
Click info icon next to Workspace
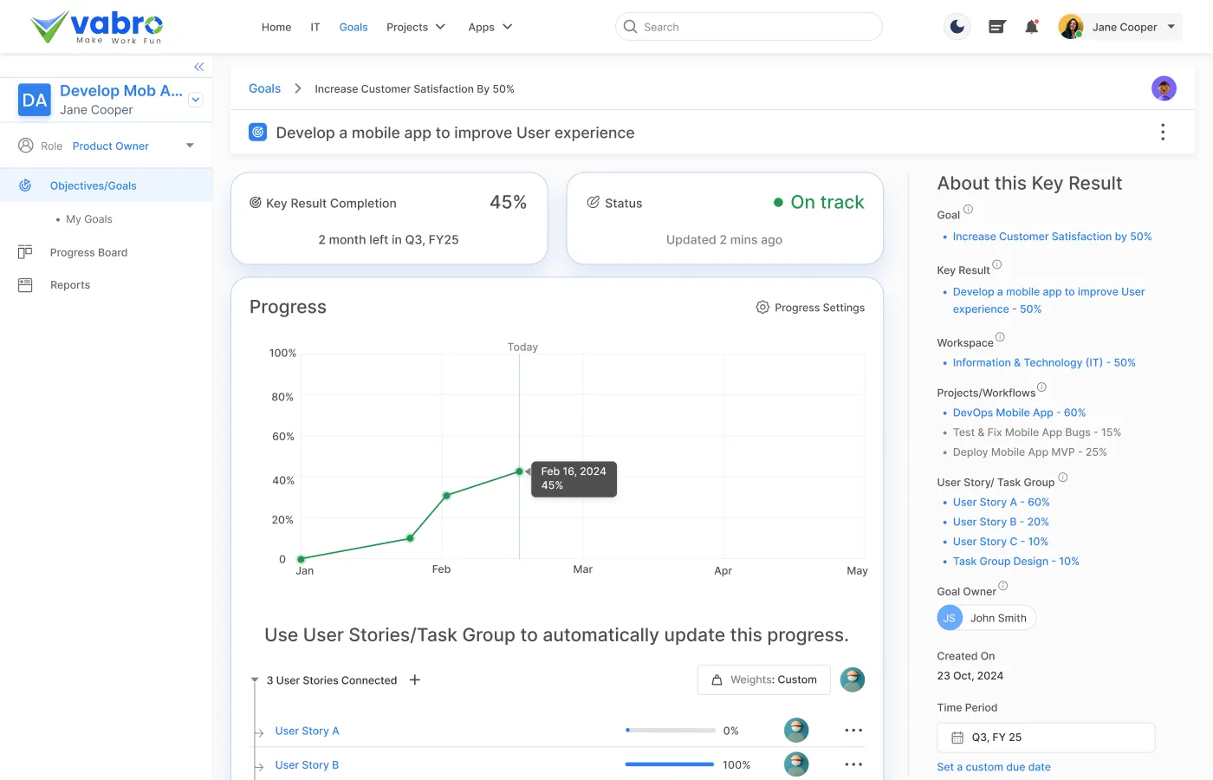1000,337
